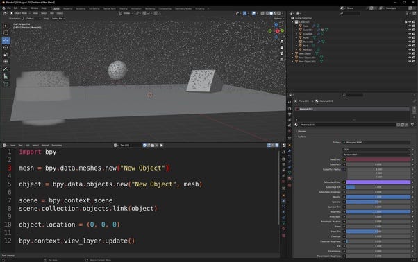Viewport: 418px width, 262px height.
Task: Open the Templates menu in text editor
Action: 56,146
